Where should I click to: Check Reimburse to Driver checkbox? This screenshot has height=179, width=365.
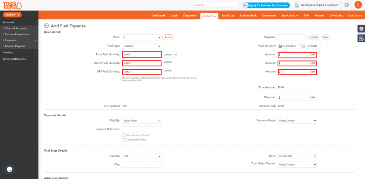(x=124, y=135)
